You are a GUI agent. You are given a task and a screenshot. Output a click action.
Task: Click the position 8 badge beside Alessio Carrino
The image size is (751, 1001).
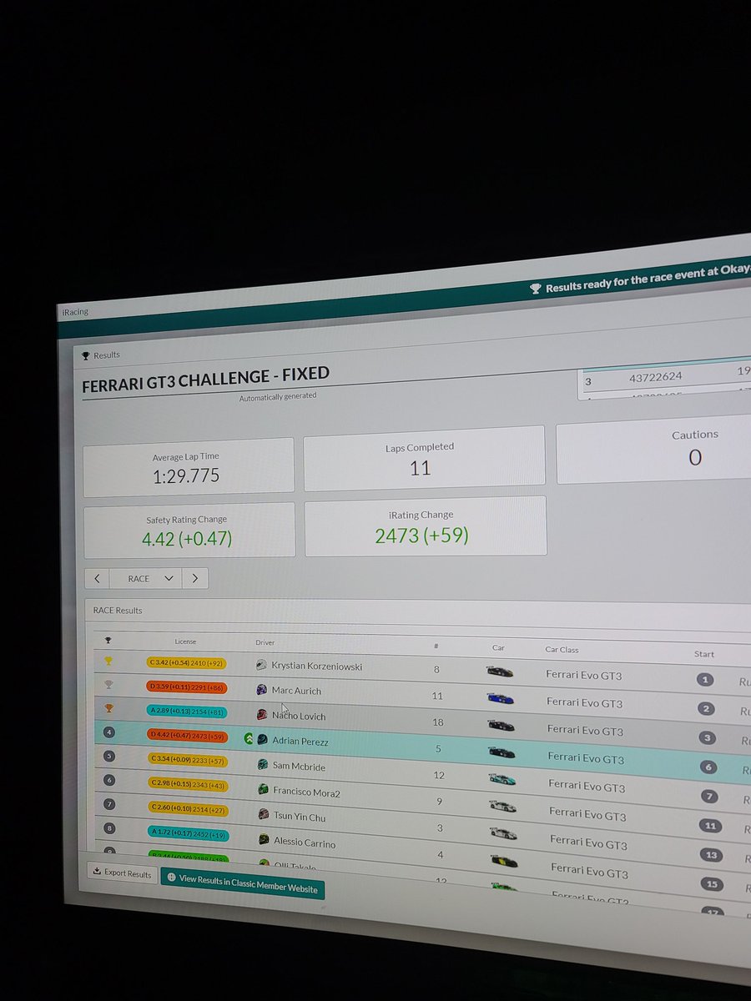[110, 828]
